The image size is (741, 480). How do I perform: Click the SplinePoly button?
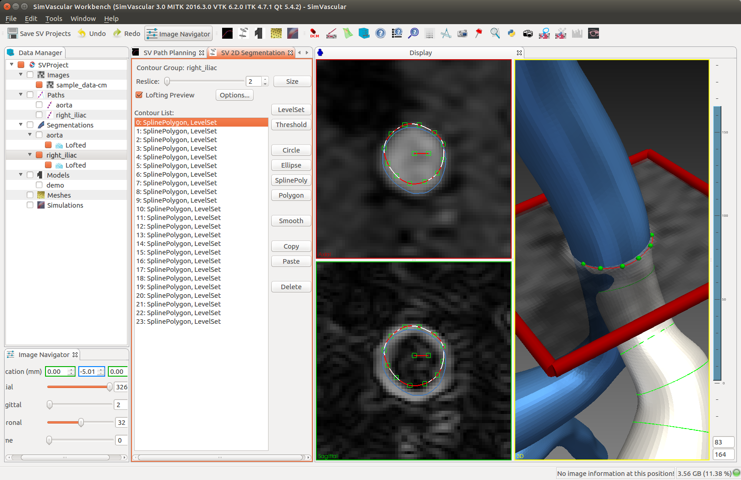(x=291, y=180)
